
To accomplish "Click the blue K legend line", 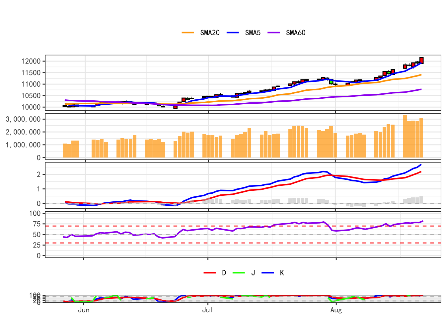I will (268, 273).
